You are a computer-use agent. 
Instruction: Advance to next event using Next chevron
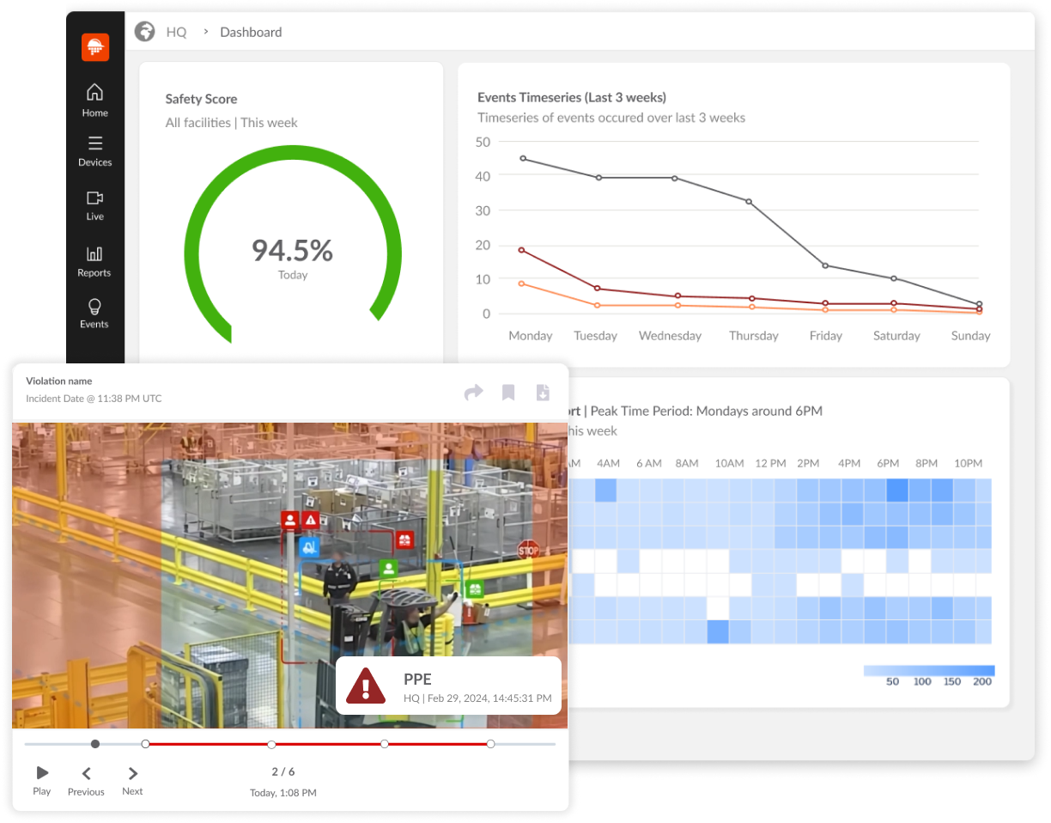131,771
